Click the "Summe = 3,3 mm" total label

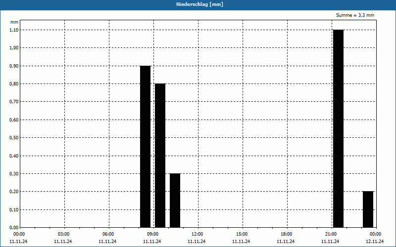[355, 15]
